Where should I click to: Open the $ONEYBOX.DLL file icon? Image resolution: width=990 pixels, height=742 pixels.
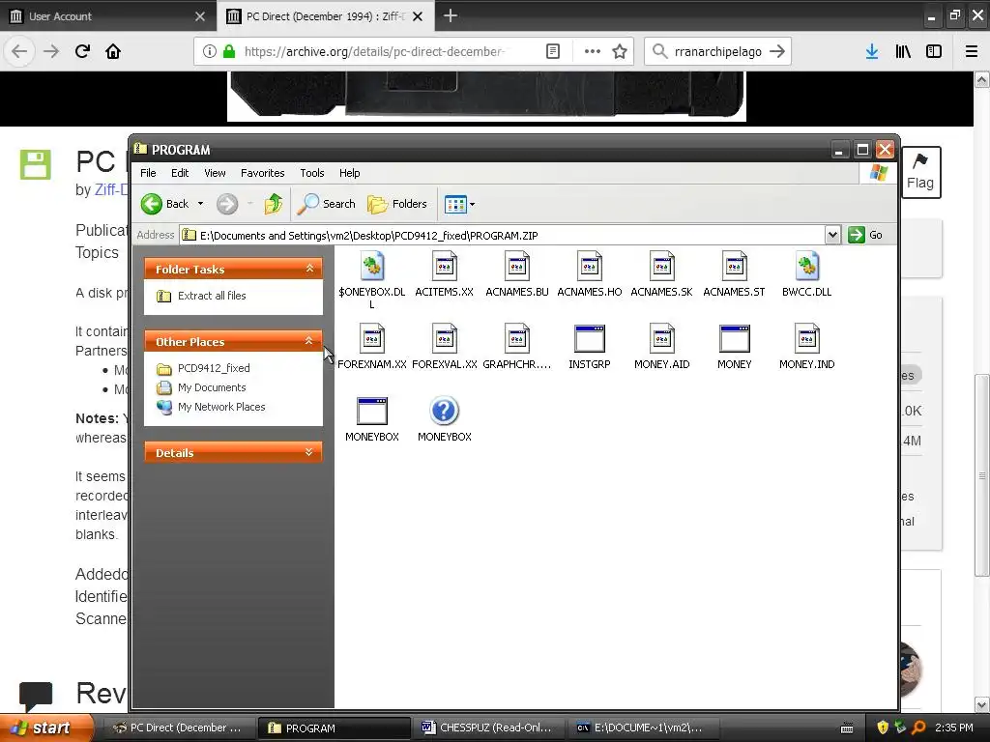point(372,267)
